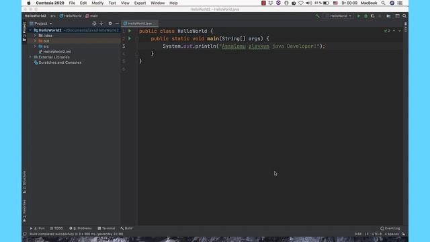This screenshot has height=242, width=430.
Task: Open the Modify menu
Action: [97, 3]
